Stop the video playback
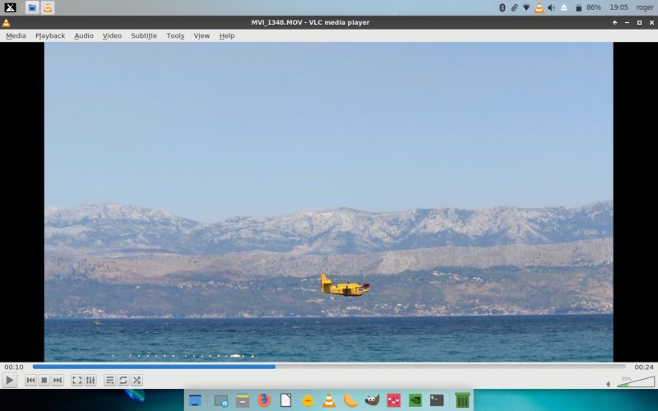658x411 pixels. point(44,380)
